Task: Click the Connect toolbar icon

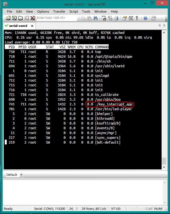Action: pyautogui.click(x=8, y=18)
